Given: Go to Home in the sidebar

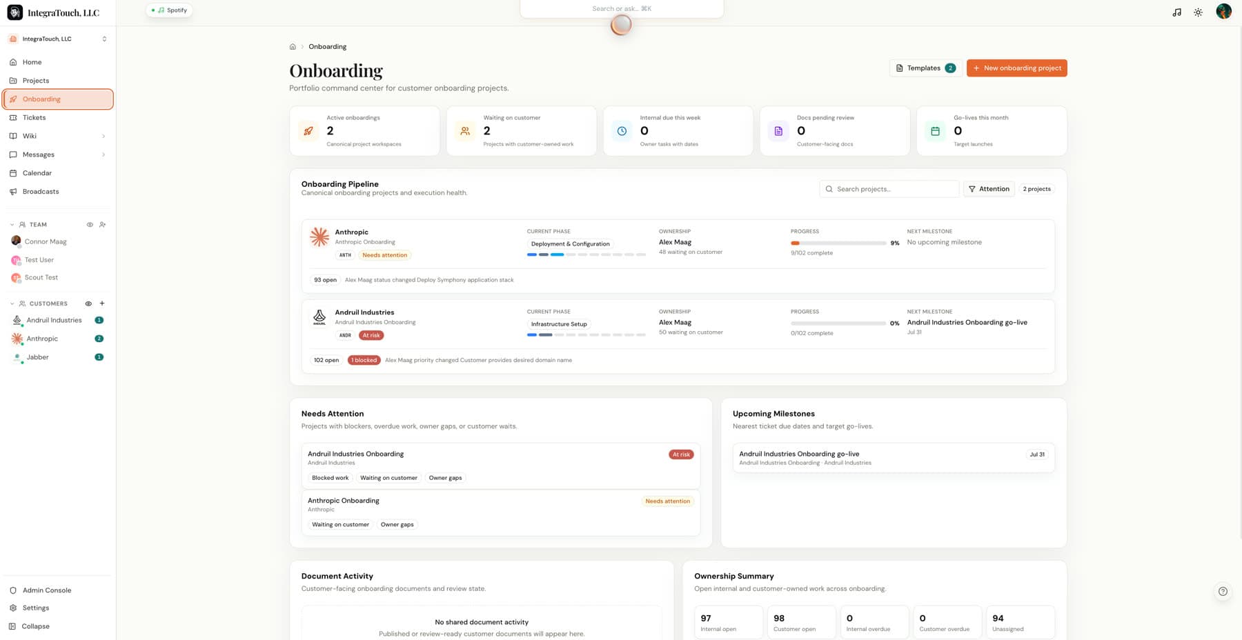Looking at the screenshot, I should pyautogui.click(x=58, y=62).
